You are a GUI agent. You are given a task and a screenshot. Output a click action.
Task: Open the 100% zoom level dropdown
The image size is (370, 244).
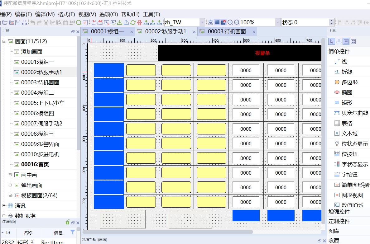(x=278, y=22)
